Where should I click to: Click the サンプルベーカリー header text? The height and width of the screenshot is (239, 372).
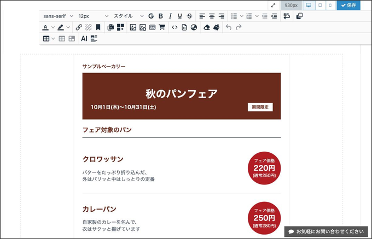coord(104,67)
